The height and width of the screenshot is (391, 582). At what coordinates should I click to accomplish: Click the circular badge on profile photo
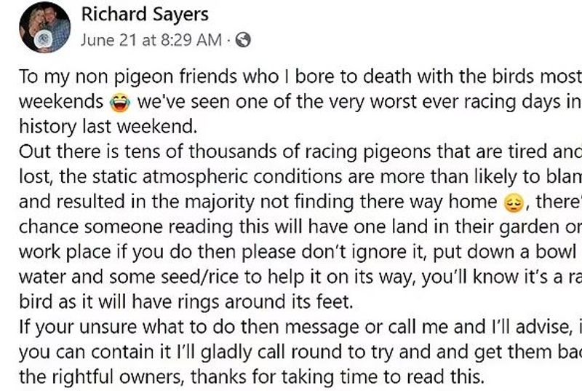click(x=44, y=39)
